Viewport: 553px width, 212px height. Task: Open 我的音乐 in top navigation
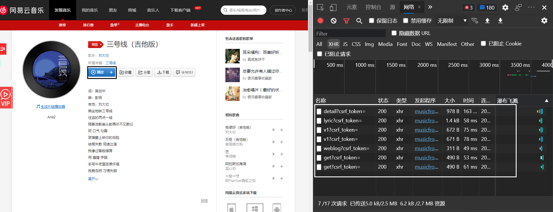click(90, 10)
